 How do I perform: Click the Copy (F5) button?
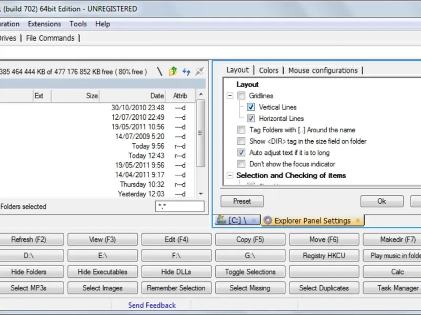click(250, 239)
